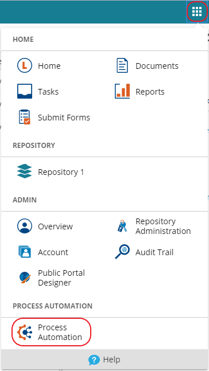209x371 pixels.
Task: Click the Audit Trail magnifier icon
Action: pos(122,252)
